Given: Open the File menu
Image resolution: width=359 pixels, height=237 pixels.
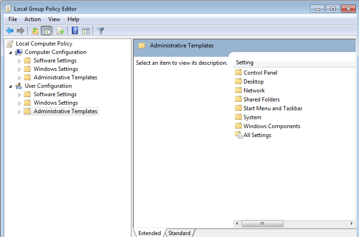Looking at the screenshot, I should [x=13, y=19].
